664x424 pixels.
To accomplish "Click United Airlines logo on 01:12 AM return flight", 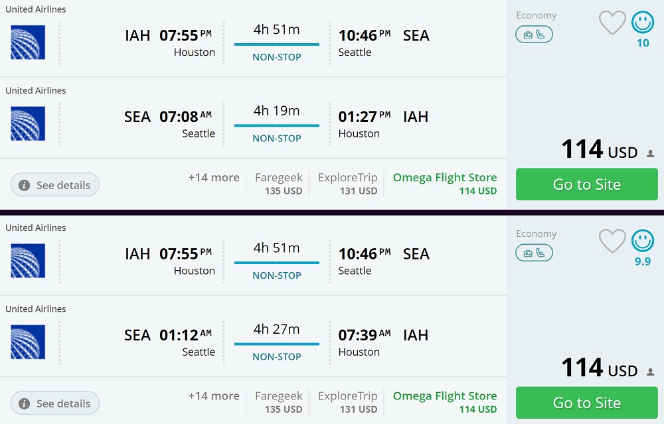I will 28,342.
